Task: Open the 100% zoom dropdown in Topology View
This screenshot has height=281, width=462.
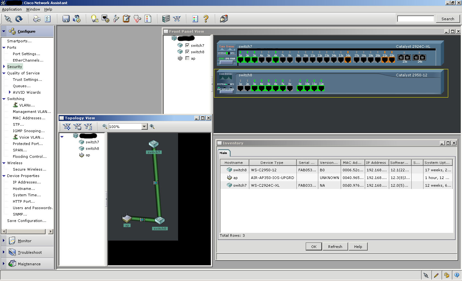Action: (x=144, y=127)
